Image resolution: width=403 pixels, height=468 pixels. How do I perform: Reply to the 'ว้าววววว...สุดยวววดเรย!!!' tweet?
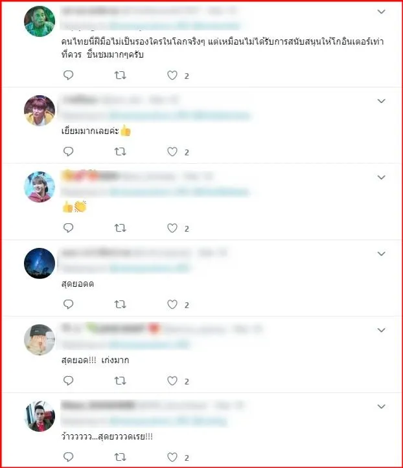pos(69,456)
